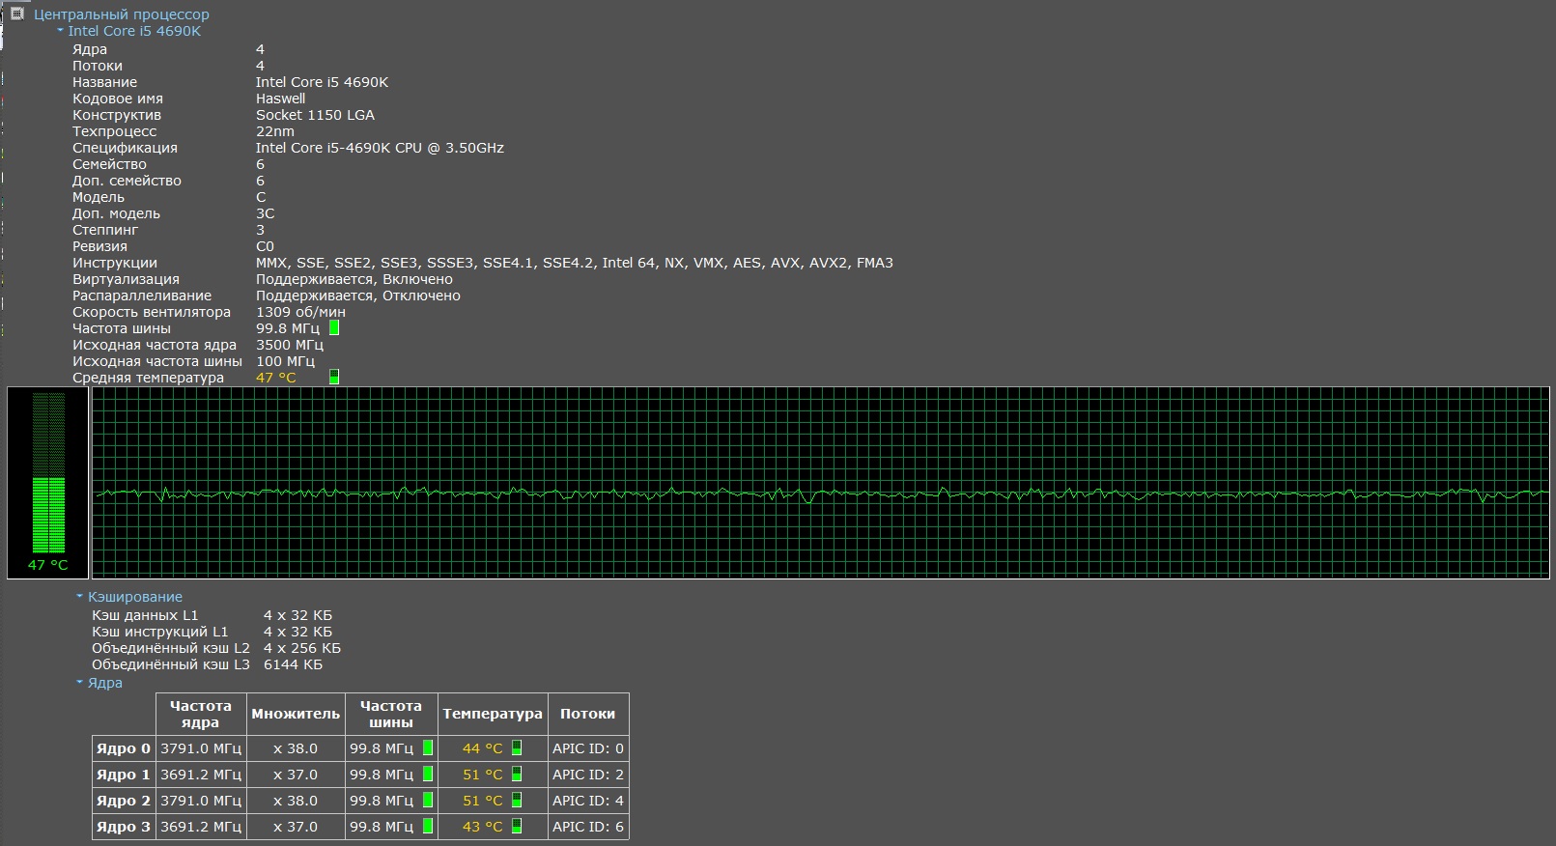
Task: Click the bus frequency indicator in the Ядро 2 row
Action: (x=428, y=800)
